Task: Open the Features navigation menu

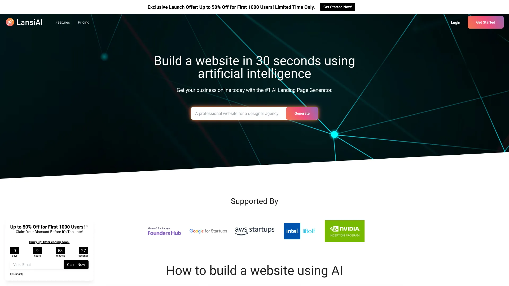Action: tap(63, 22)
